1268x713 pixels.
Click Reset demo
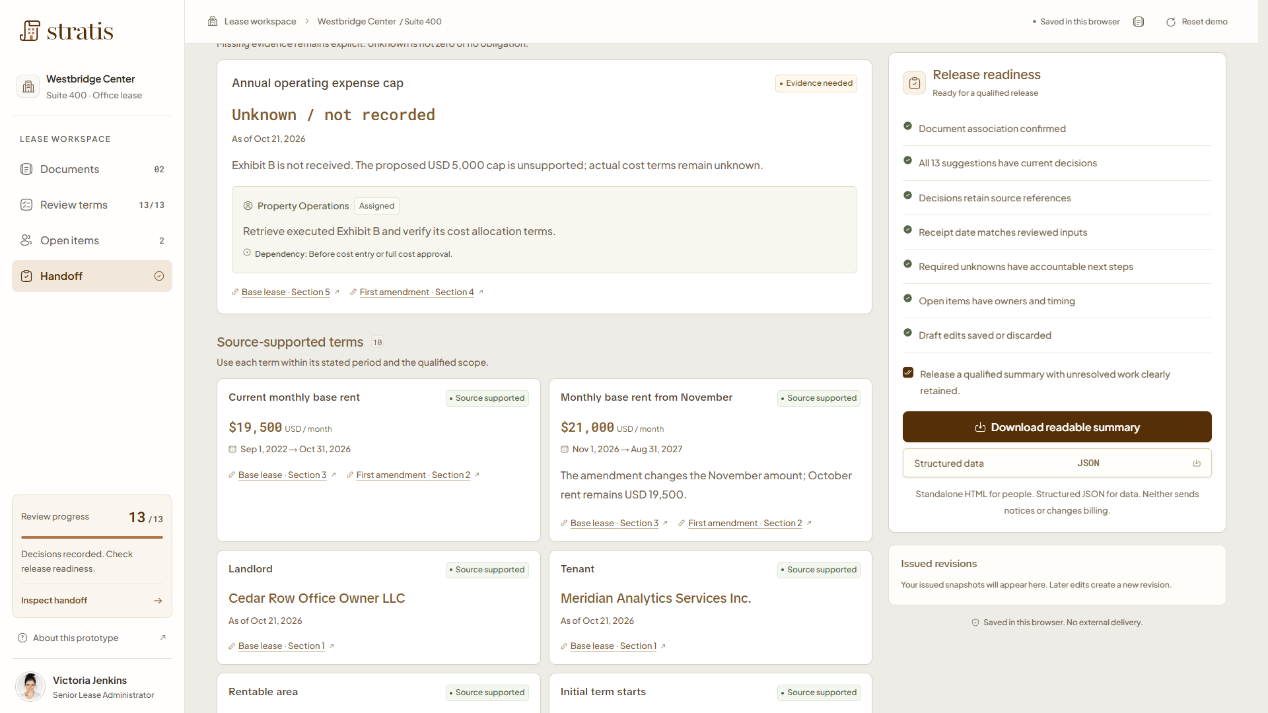1197,22
